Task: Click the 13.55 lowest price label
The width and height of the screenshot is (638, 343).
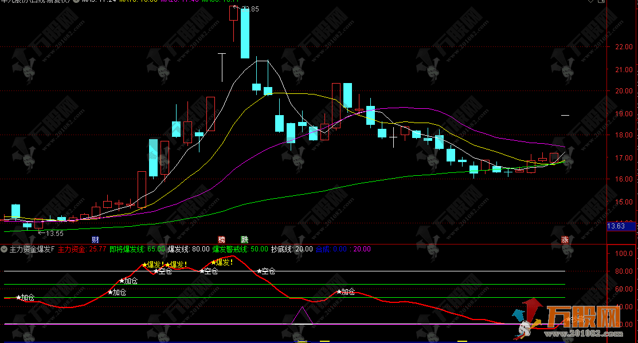Action: click(51, 233)
